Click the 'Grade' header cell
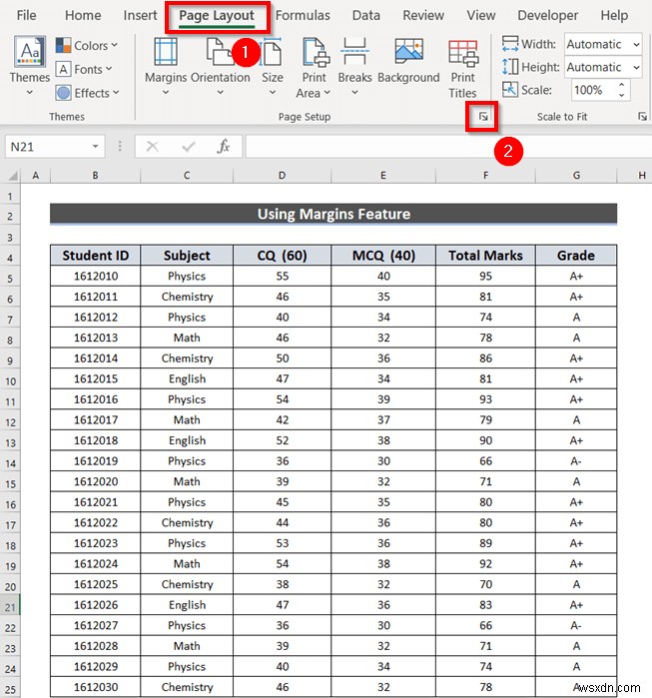Image resolution: width=652 pixels, height=698 pixels. [576, 256]
